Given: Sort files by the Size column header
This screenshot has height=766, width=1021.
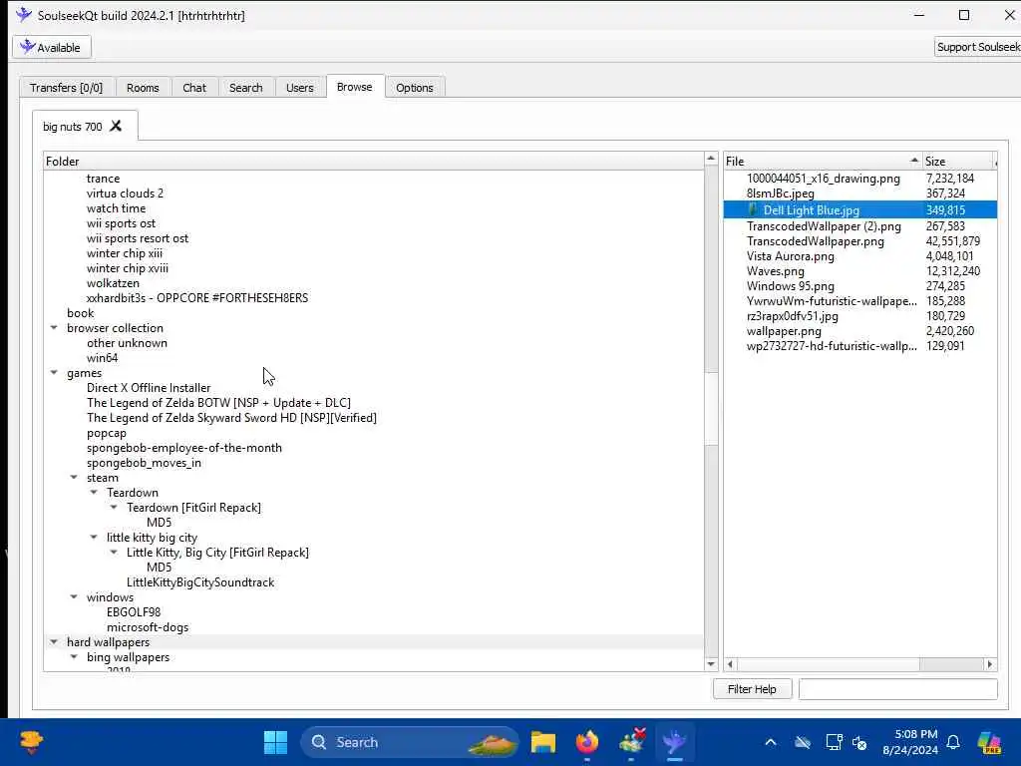Looking at the screenshot, I should (x=958, y=161).
